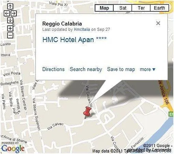Get Directions to the hotel
Viewport: 174px width, 154px height.
pyautogui.click(x=53, y=69)
